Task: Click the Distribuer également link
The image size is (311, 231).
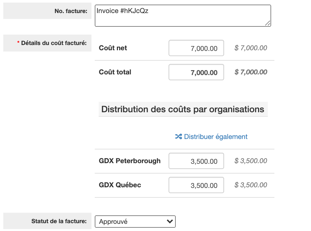Action: click(216, 136)
